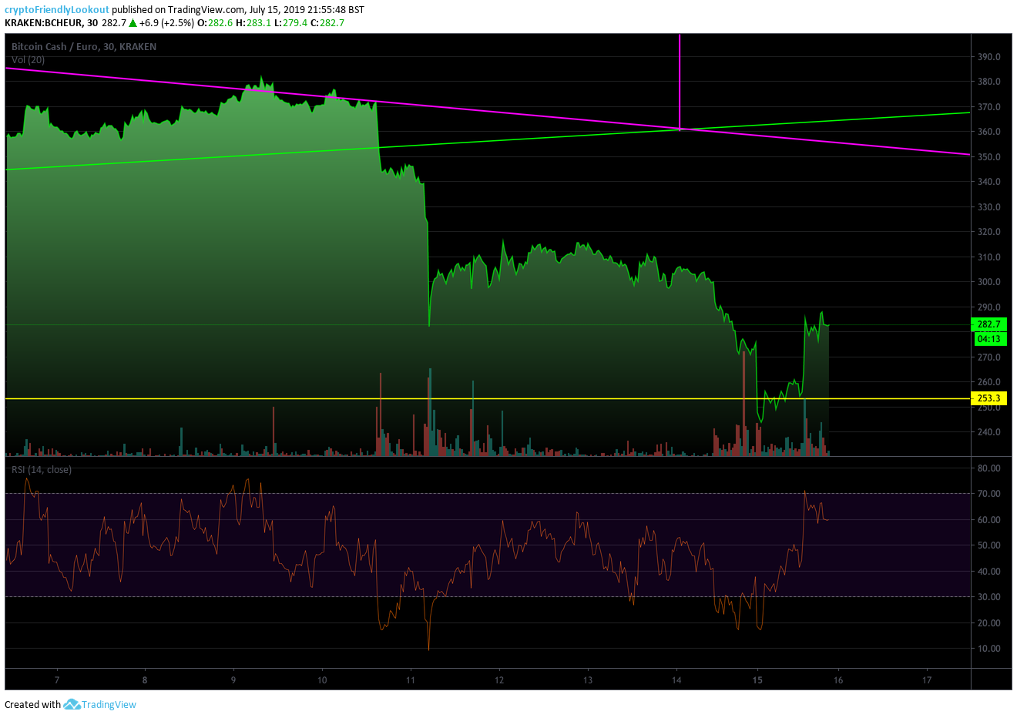
Task: Click the 380.0 price axis label
Action: pyautogui.click(x=989, y=82)
